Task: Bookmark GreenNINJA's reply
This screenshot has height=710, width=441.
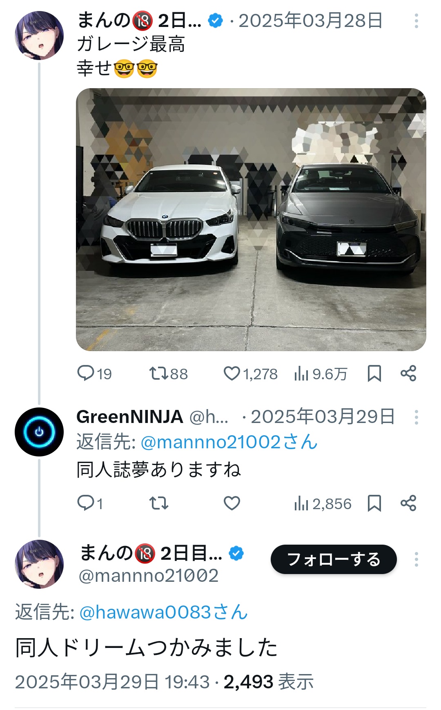Action: pyautogui.click(x=374, y=503)
